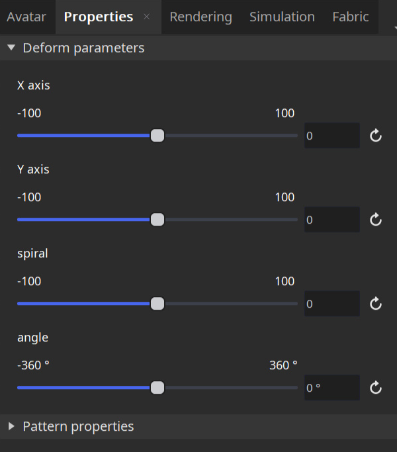
Task: Focus the angle degree input field
Action: (x=331, y=388)
